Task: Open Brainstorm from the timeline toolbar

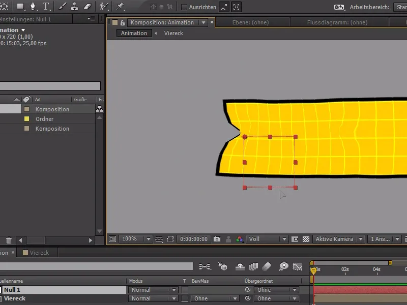Action: pos(284,266)
